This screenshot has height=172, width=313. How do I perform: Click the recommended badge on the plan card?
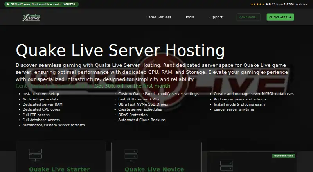pos(283,156)
